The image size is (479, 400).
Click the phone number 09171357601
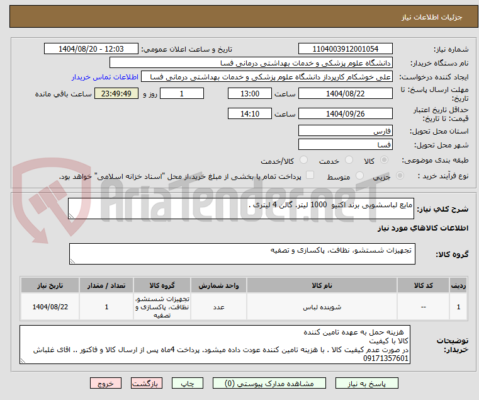click(386, 358)
